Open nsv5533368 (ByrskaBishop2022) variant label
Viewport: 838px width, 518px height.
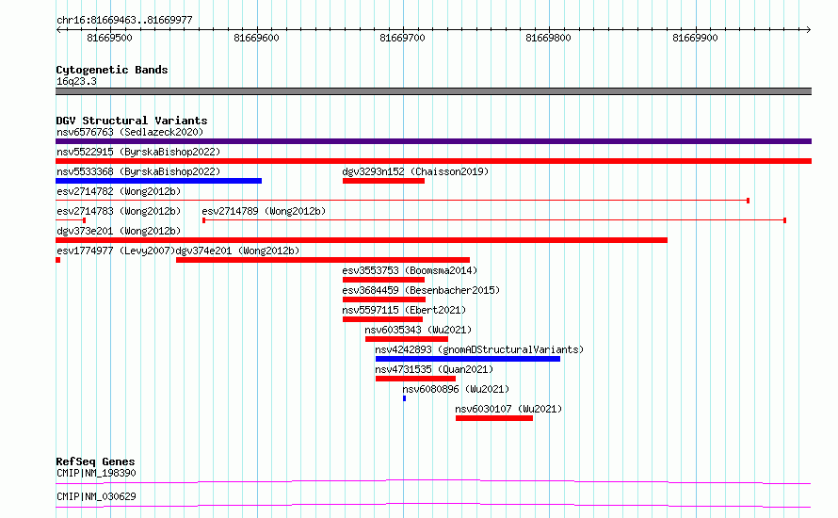[138, 171]
